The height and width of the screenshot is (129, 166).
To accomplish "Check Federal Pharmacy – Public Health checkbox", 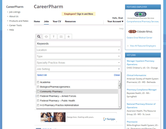I will coord(38,101).
